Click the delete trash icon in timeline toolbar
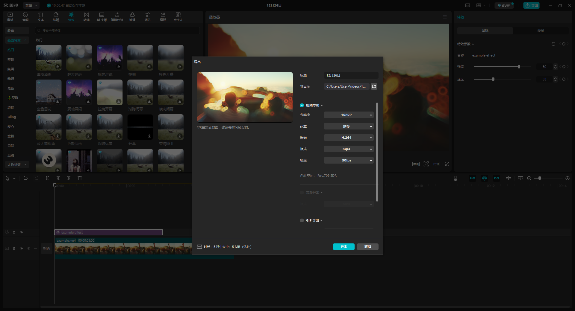Image resolution: width=575 pixels, height=311 pixels. click(80, 178)
